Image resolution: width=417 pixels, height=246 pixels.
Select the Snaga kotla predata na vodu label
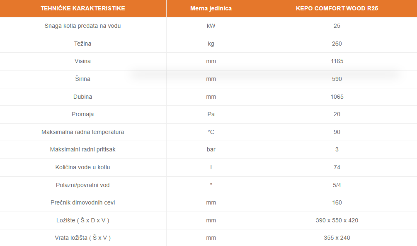[x=83, y=26]
